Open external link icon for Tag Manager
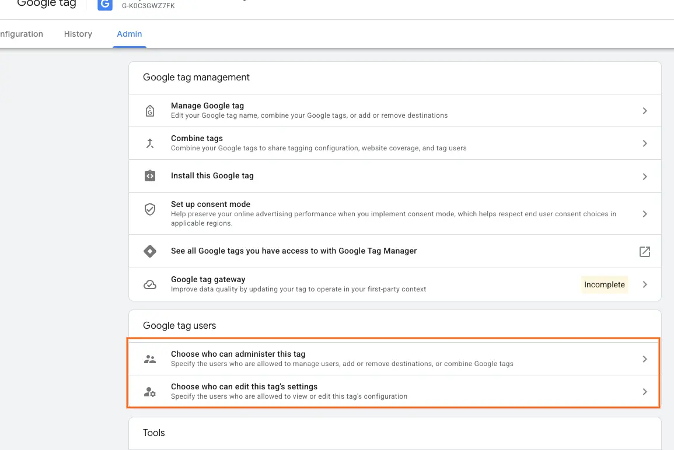The height and width of the screenshot is (450, 674). click(x=644, y=252)
